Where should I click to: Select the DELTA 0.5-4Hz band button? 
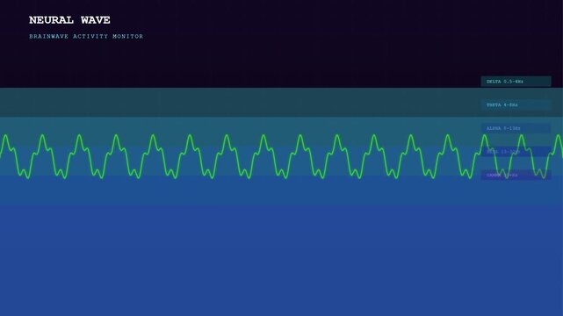pos(516,82)
